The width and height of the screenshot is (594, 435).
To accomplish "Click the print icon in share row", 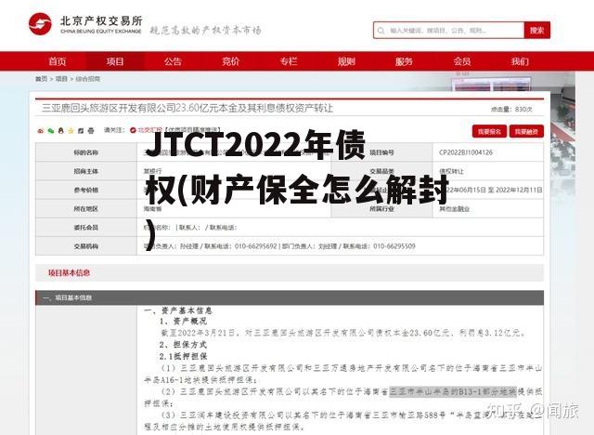I will point(91,131).
